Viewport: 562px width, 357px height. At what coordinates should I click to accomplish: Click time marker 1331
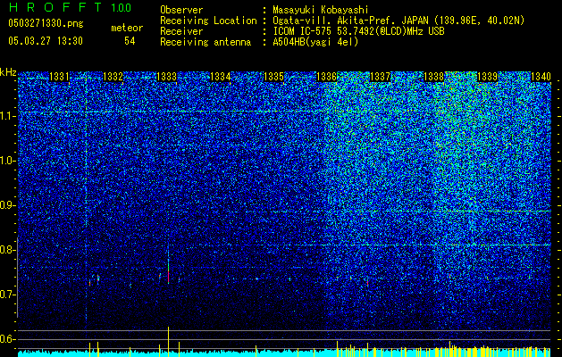[59, 77]
